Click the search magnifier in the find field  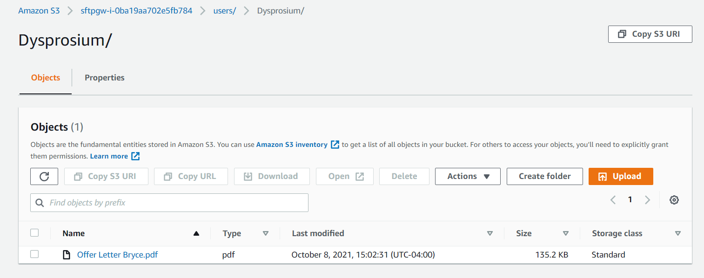coord(40,203)
